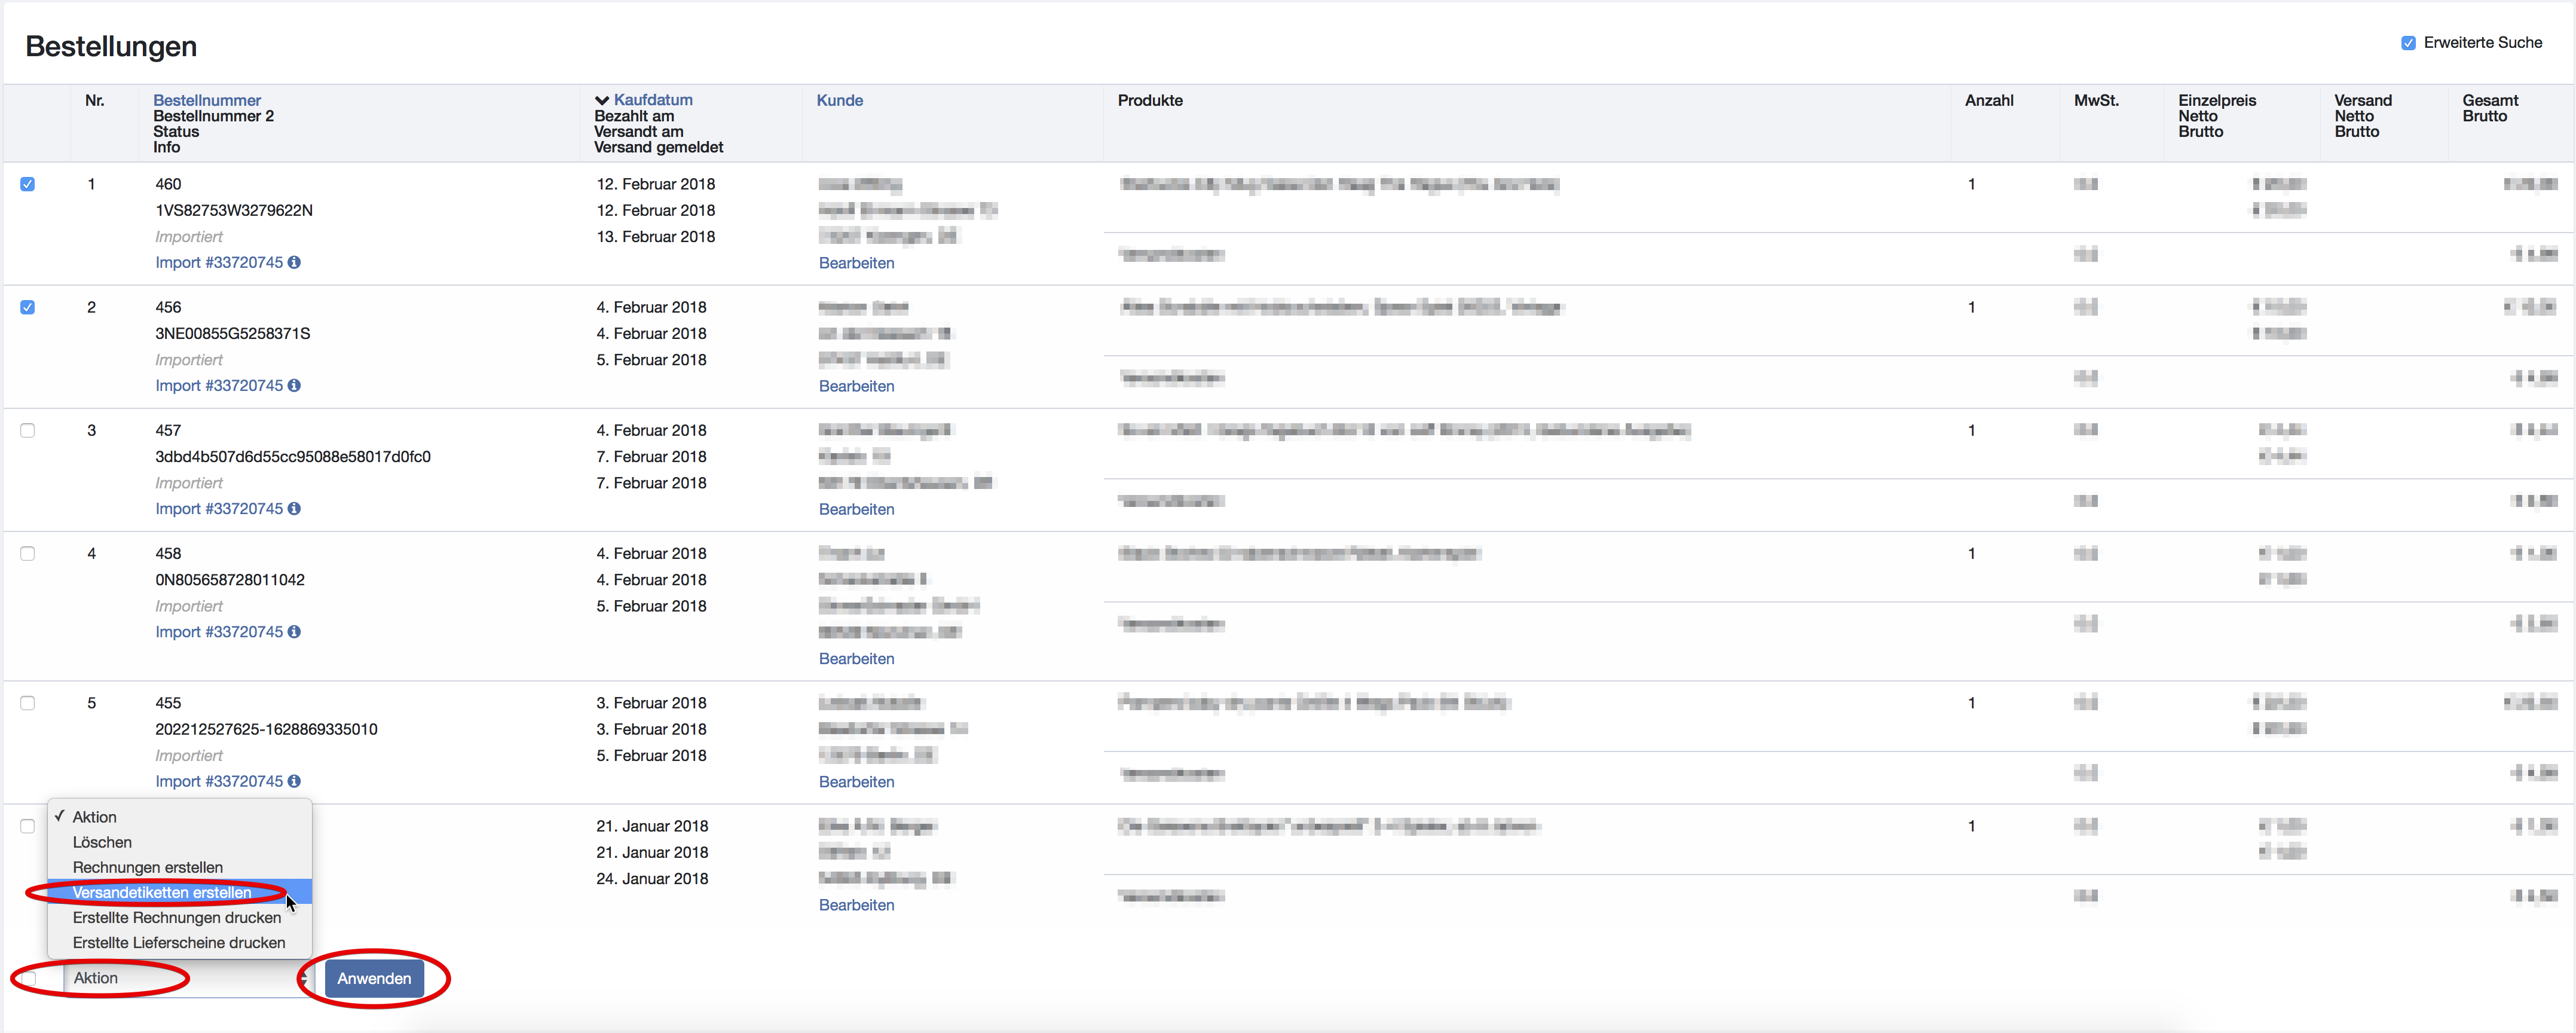This screenshot has width=2576, height=1033.
Task: Open Import #33720745 link of order 458
Action: click(219, 631)
